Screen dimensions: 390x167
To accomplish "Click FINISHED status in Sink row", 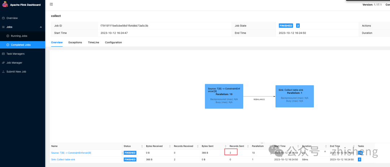I will pos(130,159).
